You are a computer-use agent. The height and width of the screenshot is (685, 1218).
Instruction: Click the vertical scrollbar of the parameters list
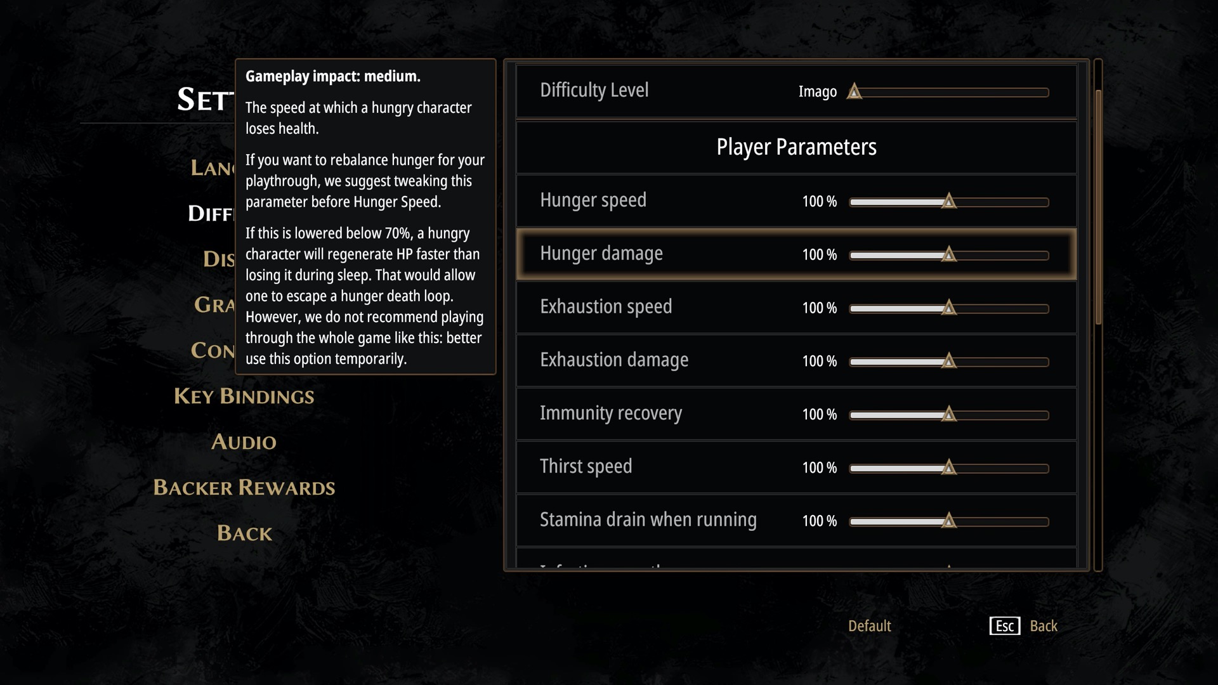point(1098,207)
